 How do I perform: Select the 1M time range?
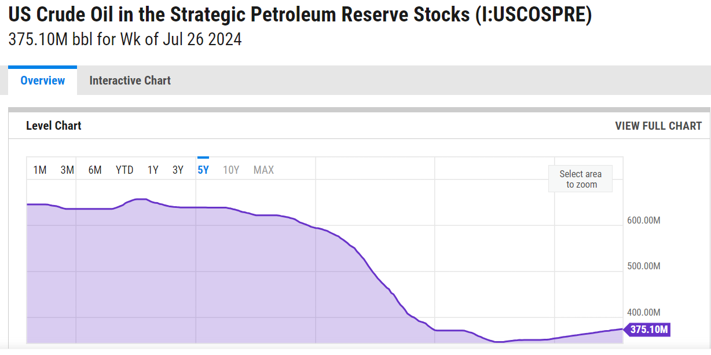click(x=40, y=170)
